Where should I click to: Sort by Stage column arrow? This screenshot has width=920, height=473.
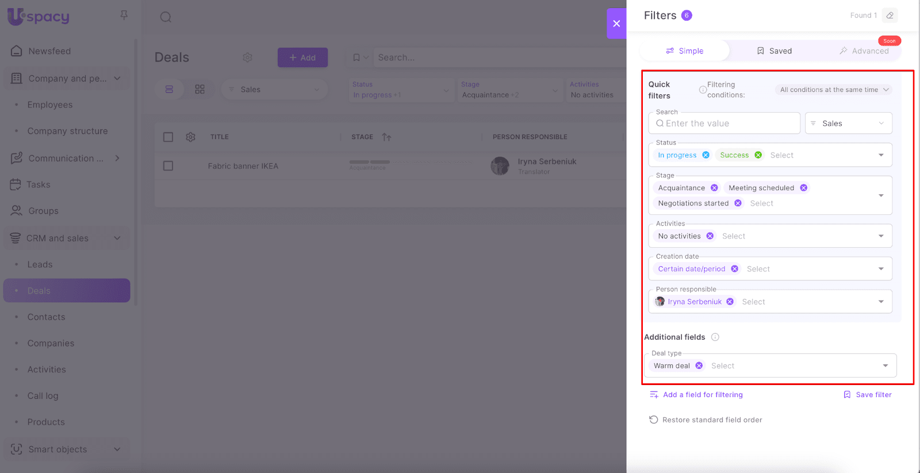pyautogui.click(x=386, y=137)
